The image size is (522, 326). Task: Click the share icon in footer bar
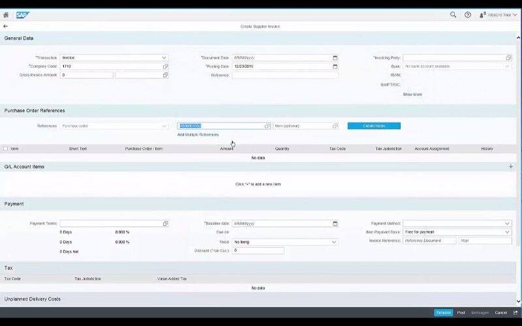515,313
